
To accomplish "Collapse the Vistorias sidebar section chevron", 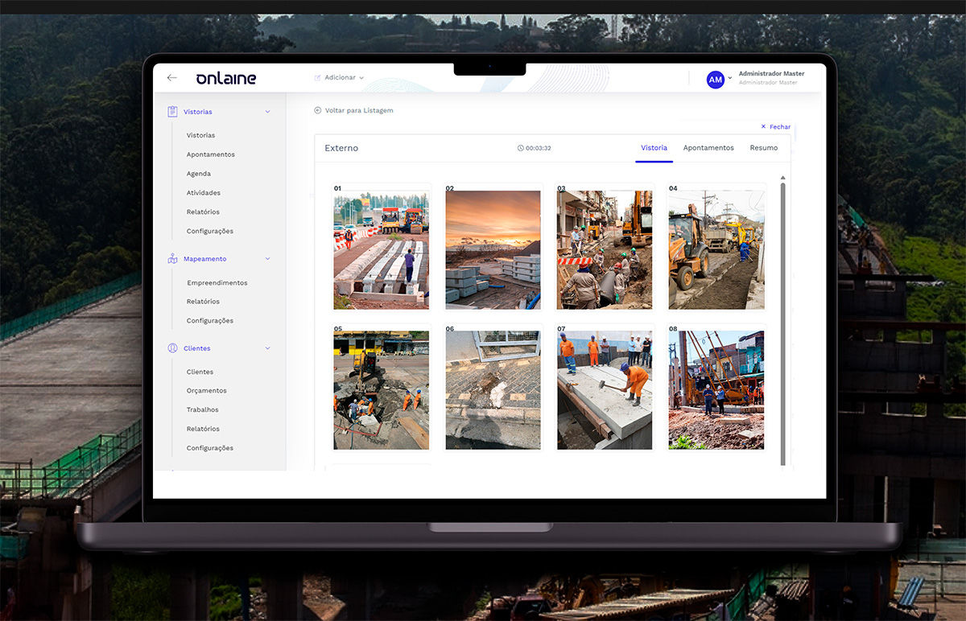I will pos(268,112).
